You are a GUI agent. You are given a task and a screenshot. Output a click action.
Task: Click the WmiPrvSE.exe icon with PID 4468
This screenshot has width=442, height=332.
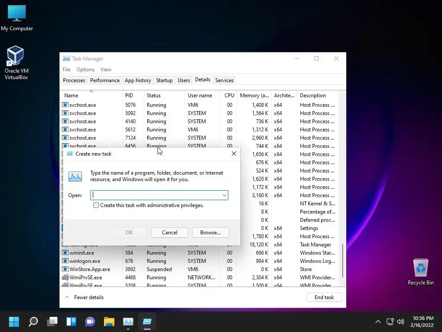tap(65, 277)
